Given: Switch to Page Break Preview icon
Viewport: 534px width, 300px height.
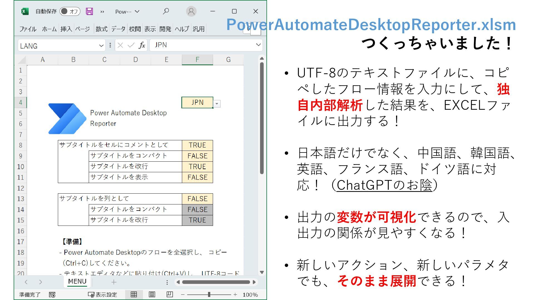Looking at the screenshot, I should tap(170, 294).
